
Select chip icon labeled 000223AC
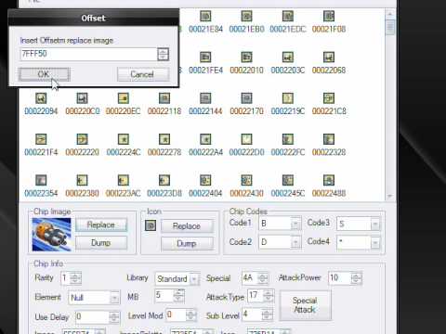pyautogui.click(x=124, y=180)
